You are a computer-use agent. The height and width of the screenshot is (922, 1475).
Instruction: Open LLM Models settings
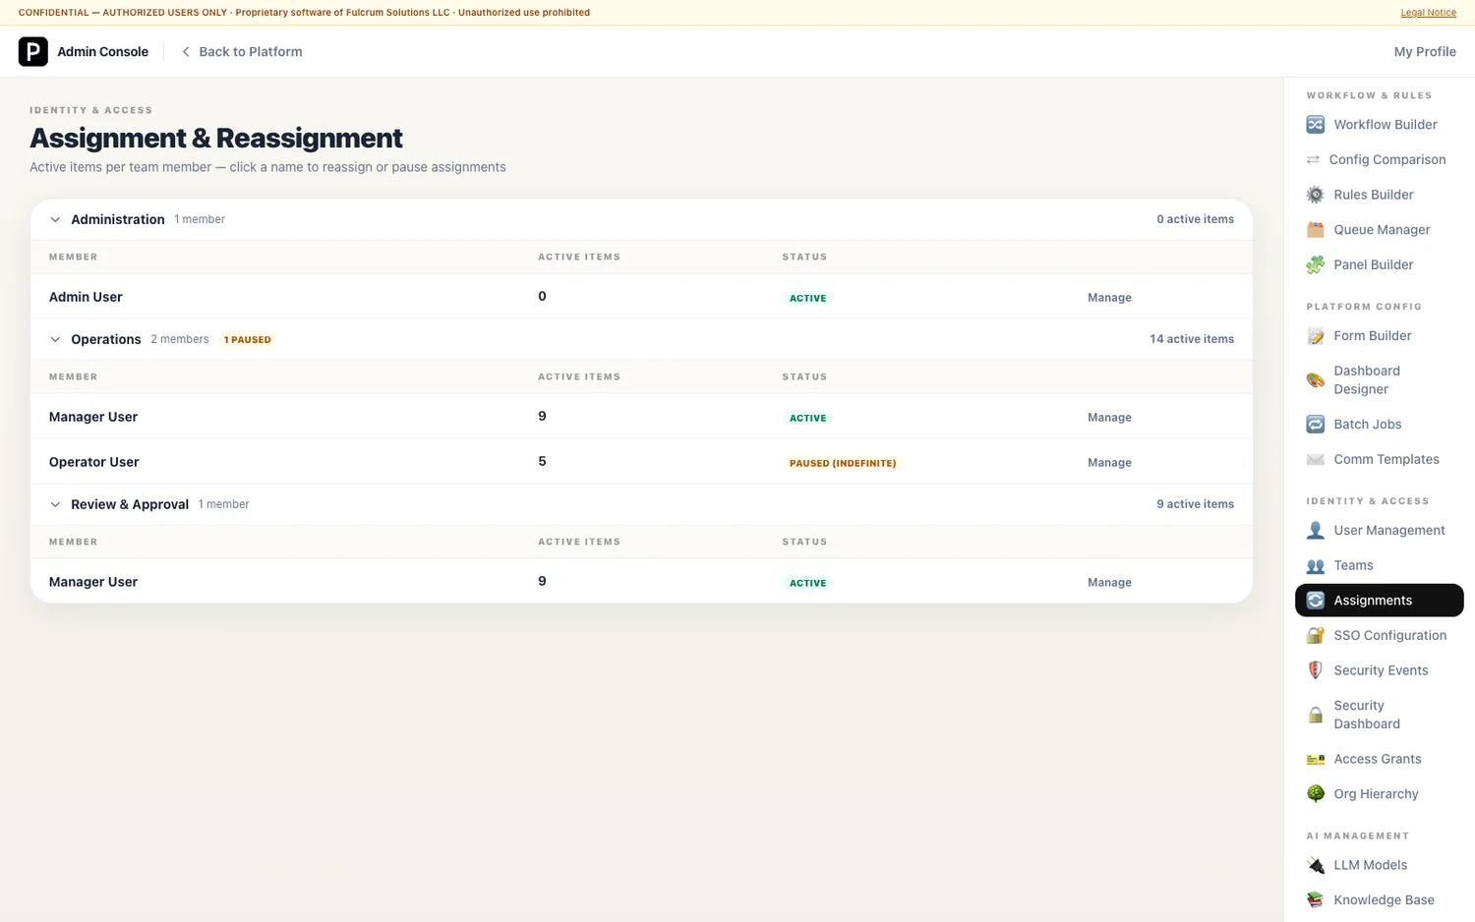[x=1379, y=865]
